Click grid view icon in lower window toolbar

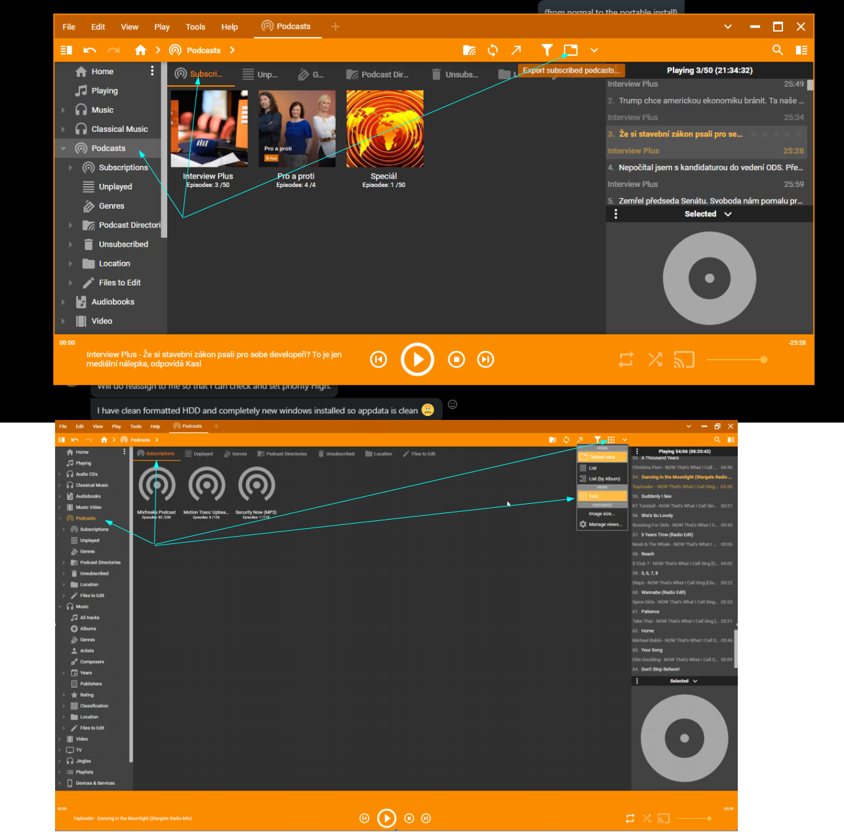click(x=611, y=440)
